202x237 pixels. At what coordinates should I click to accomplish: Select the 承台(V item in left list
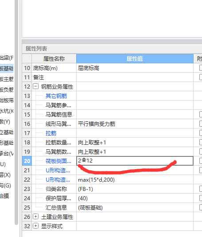[7, 154]
